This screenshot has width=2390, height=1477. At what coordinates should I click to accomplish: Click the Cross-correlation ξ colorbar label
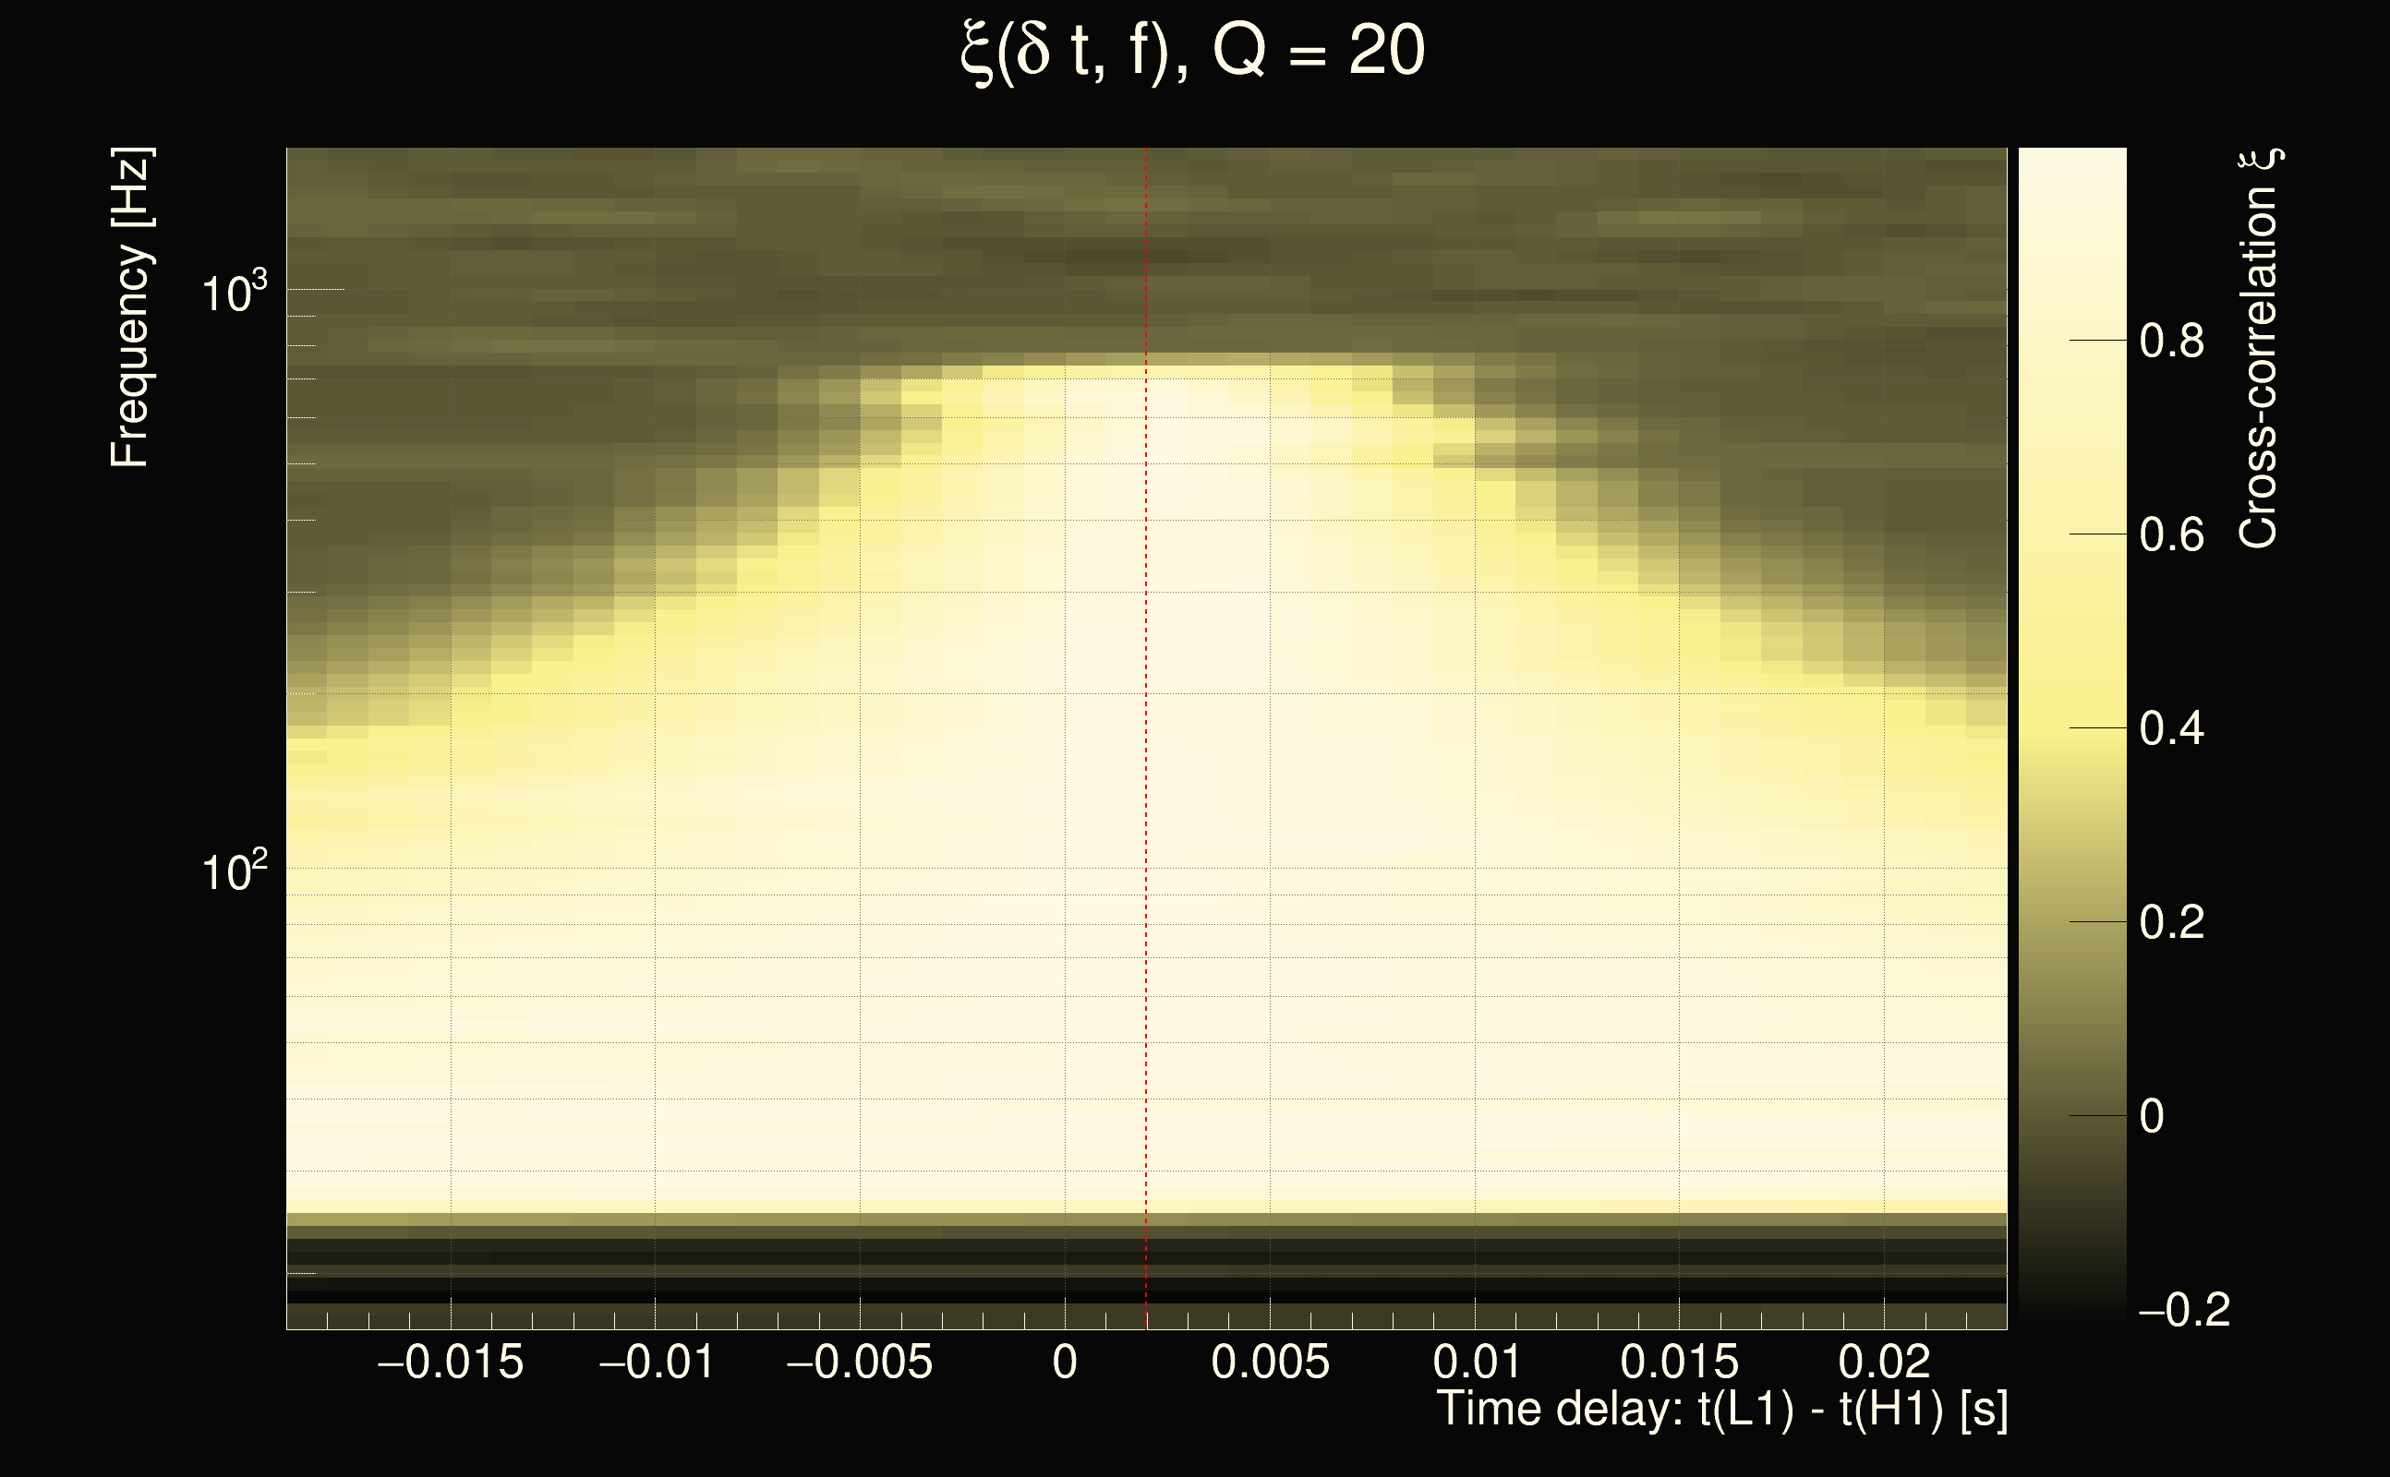tap(2259, 349)
